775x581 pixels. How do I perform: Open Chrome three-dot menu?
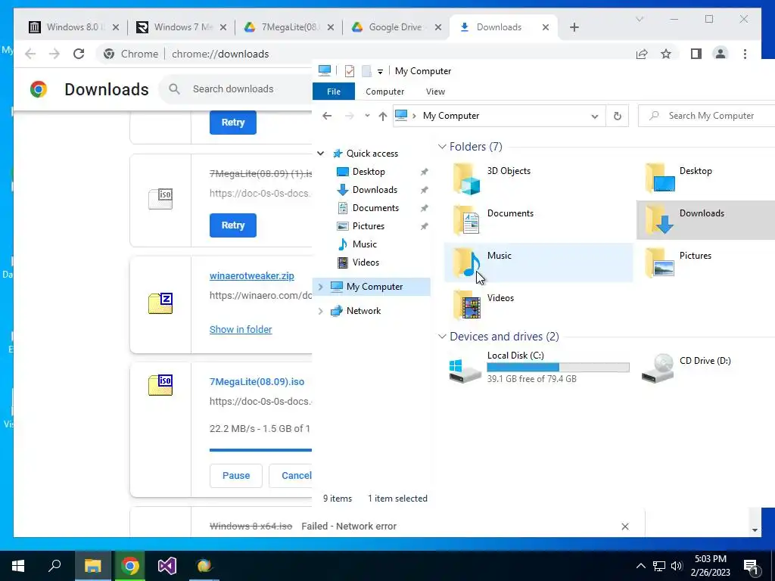click(745, 54)
